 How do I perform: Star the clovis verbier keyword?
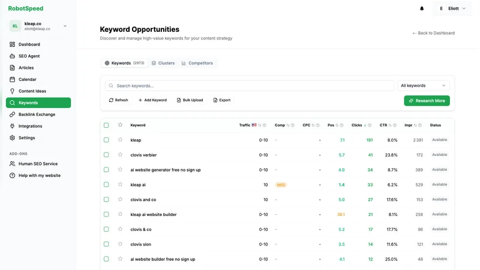pos(120,155)
